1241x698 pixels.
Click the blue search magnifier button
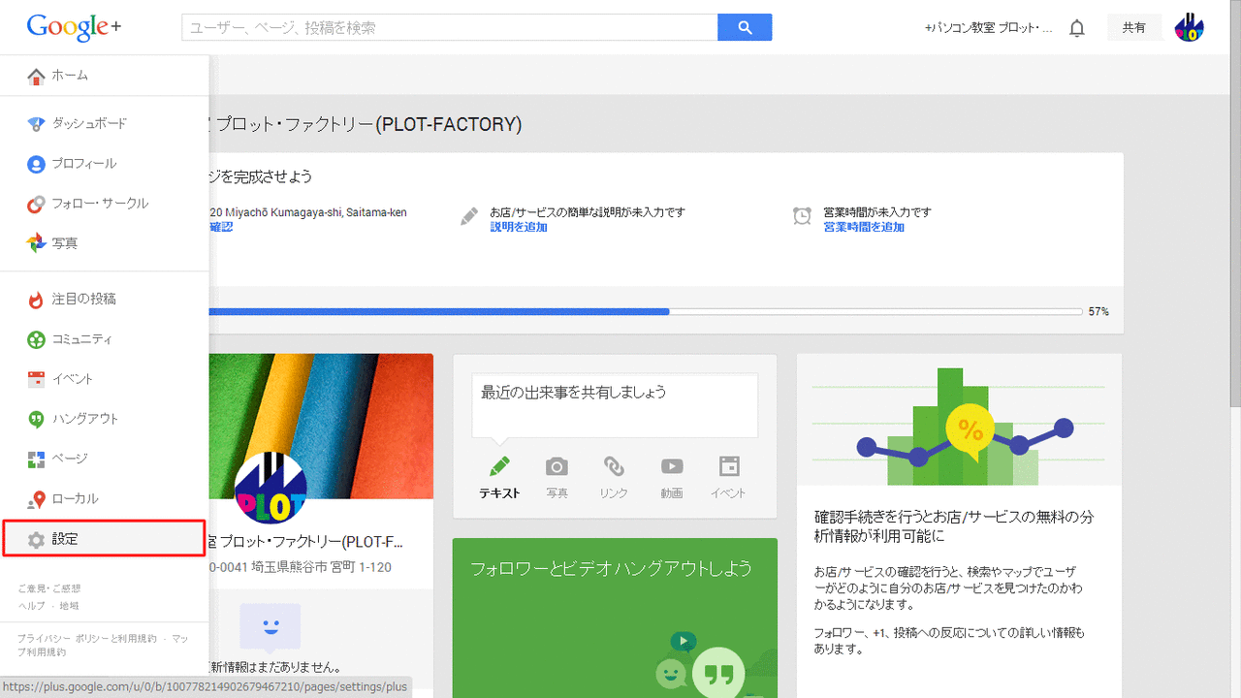[745, 27]
